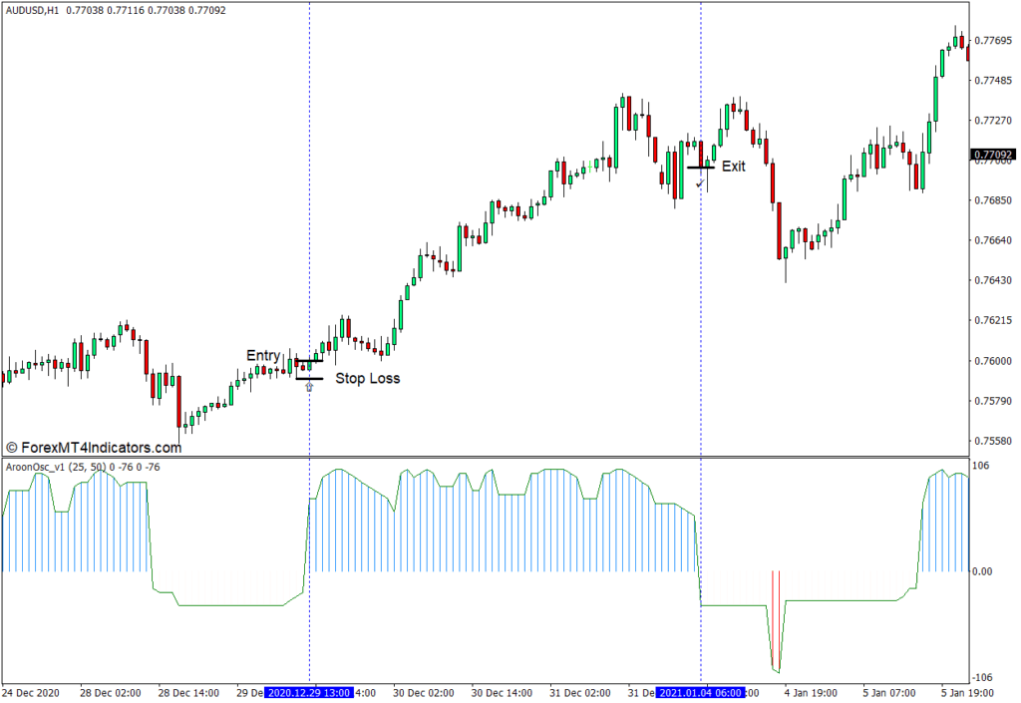Viewport: 1021px width, 703px height.
Task: Click the 0.76000 price axis label
Action: pos(993,361)
